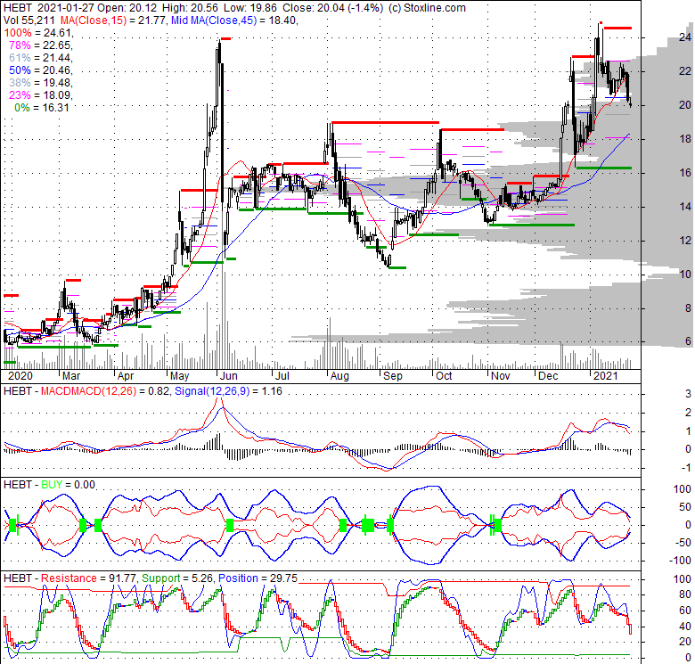Click the 'Oct' month axis label
Image resolution: width=695 pixels, height=664 pixels.
(x=444, y=376)
